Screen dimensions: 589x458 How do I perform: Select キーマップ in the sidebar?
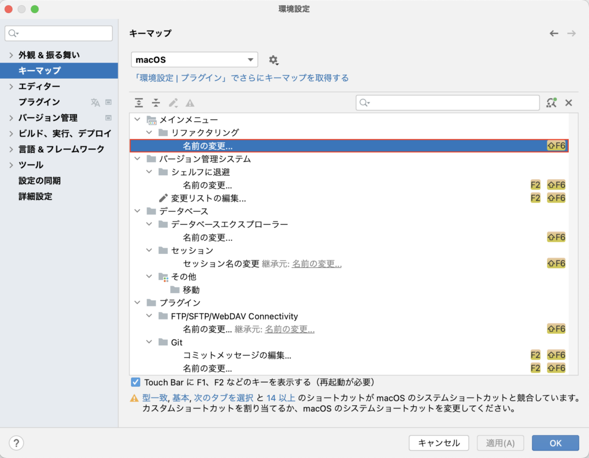[59, 71]
